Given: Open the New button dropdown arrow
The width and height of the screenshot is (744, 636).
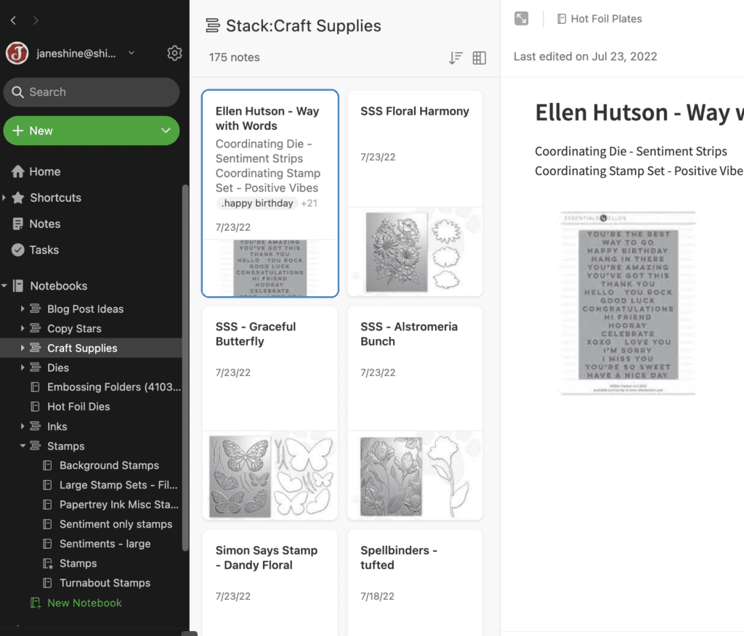Looking at the screenshot, I should click(x=166, y=131).
